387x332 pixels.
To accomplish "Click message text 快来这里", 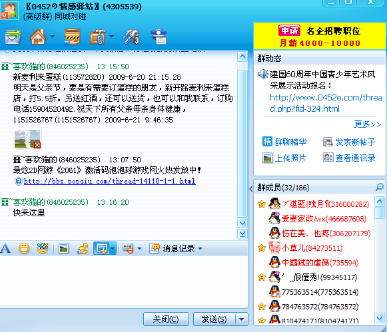I will tap(29, 213).
